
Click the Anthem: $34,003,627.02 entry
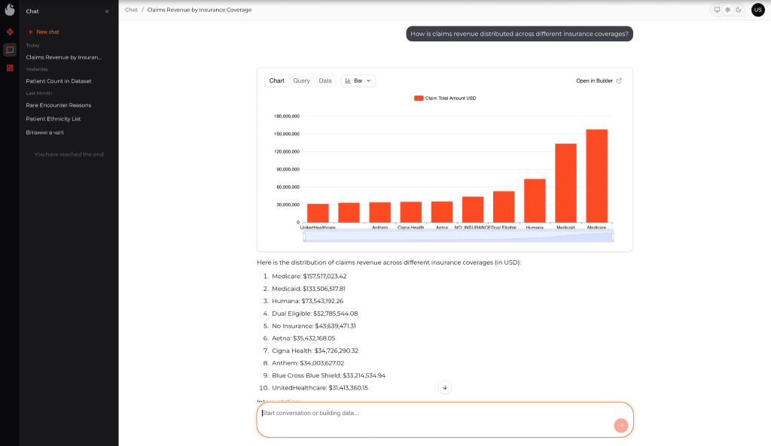[x=308, y=363]
